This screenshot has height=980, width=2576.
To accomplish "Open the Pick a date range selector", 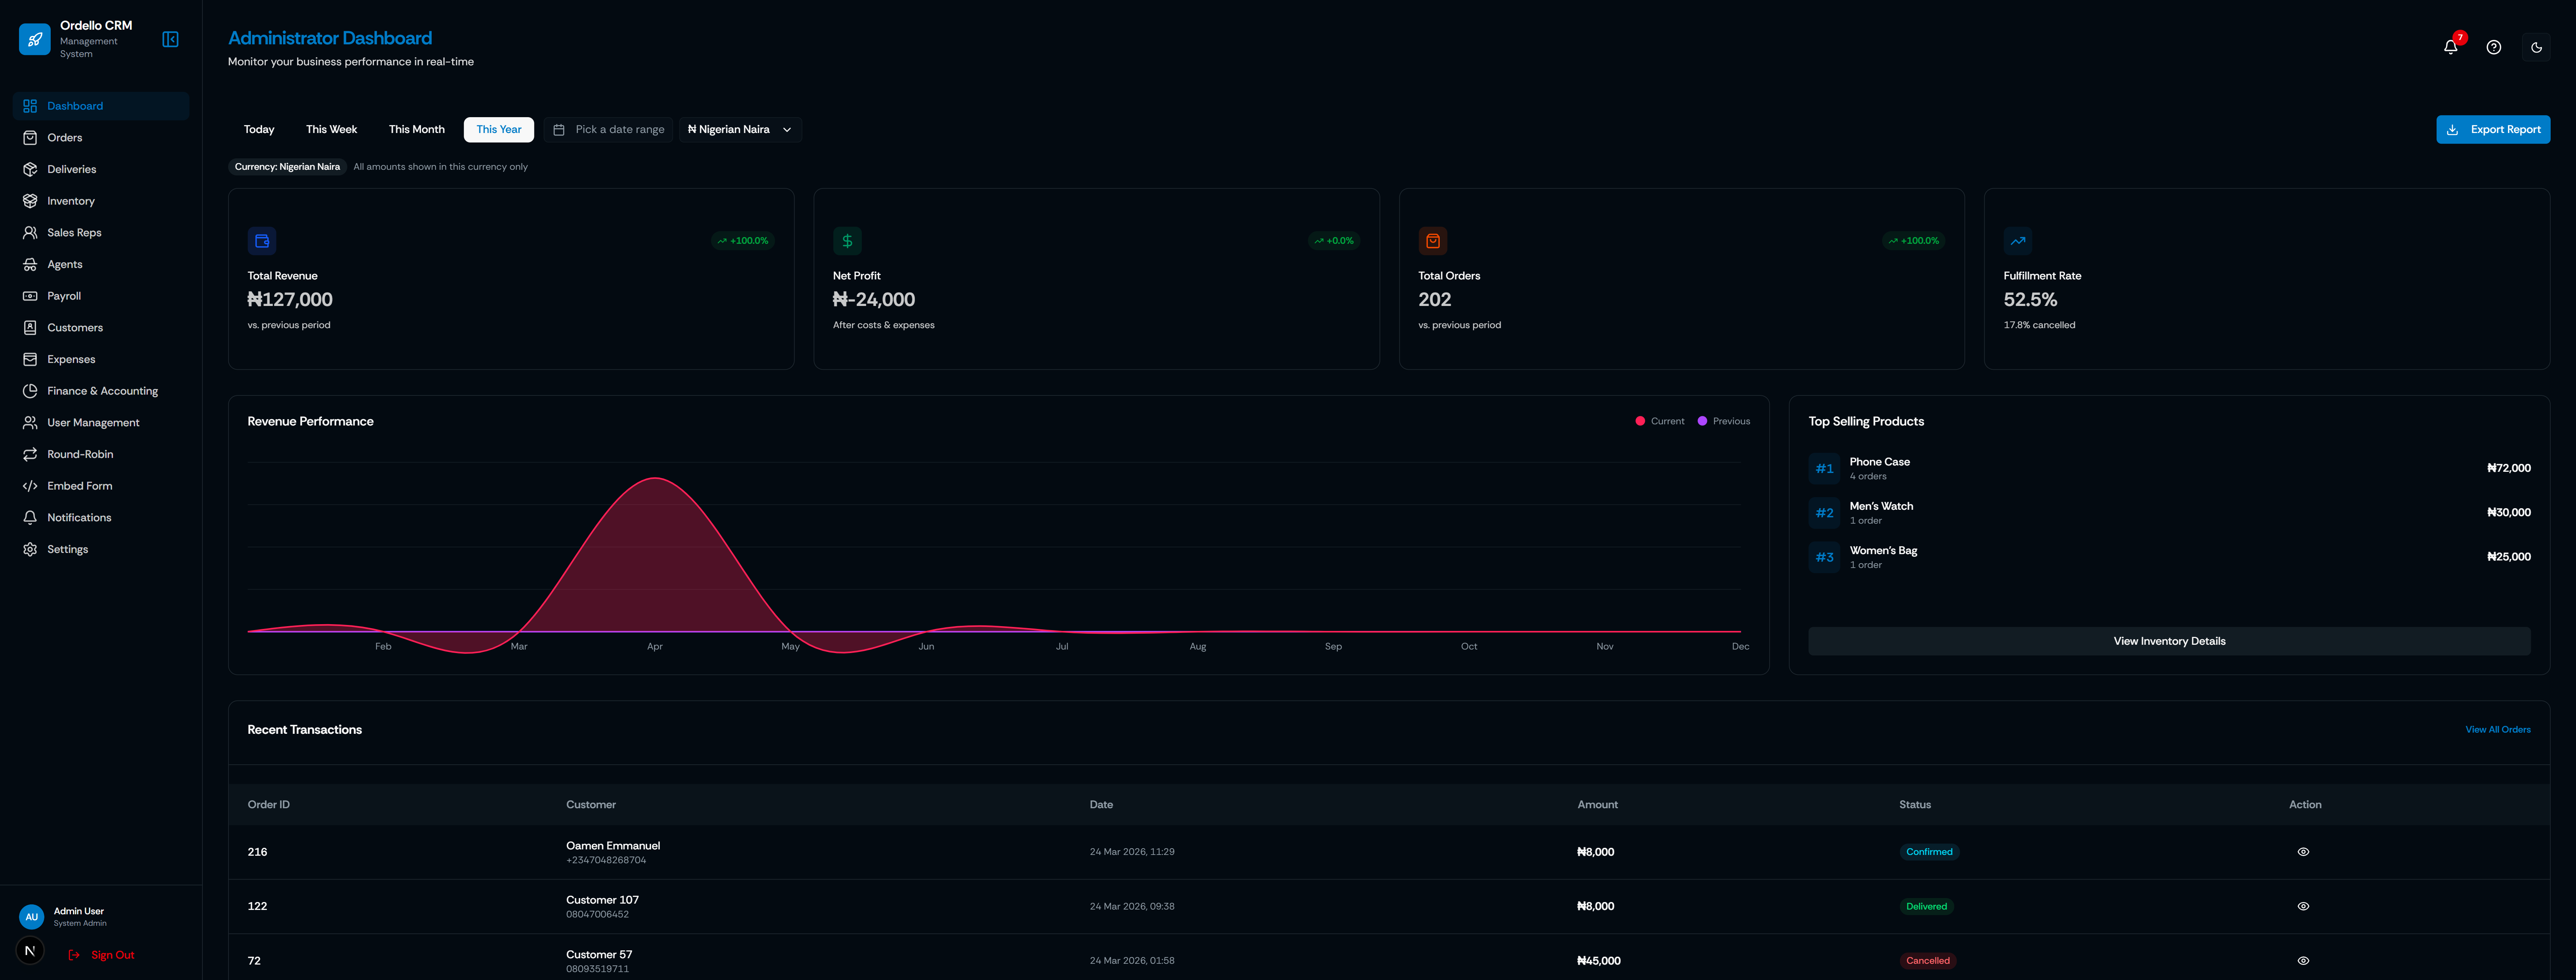I will 609,130.
